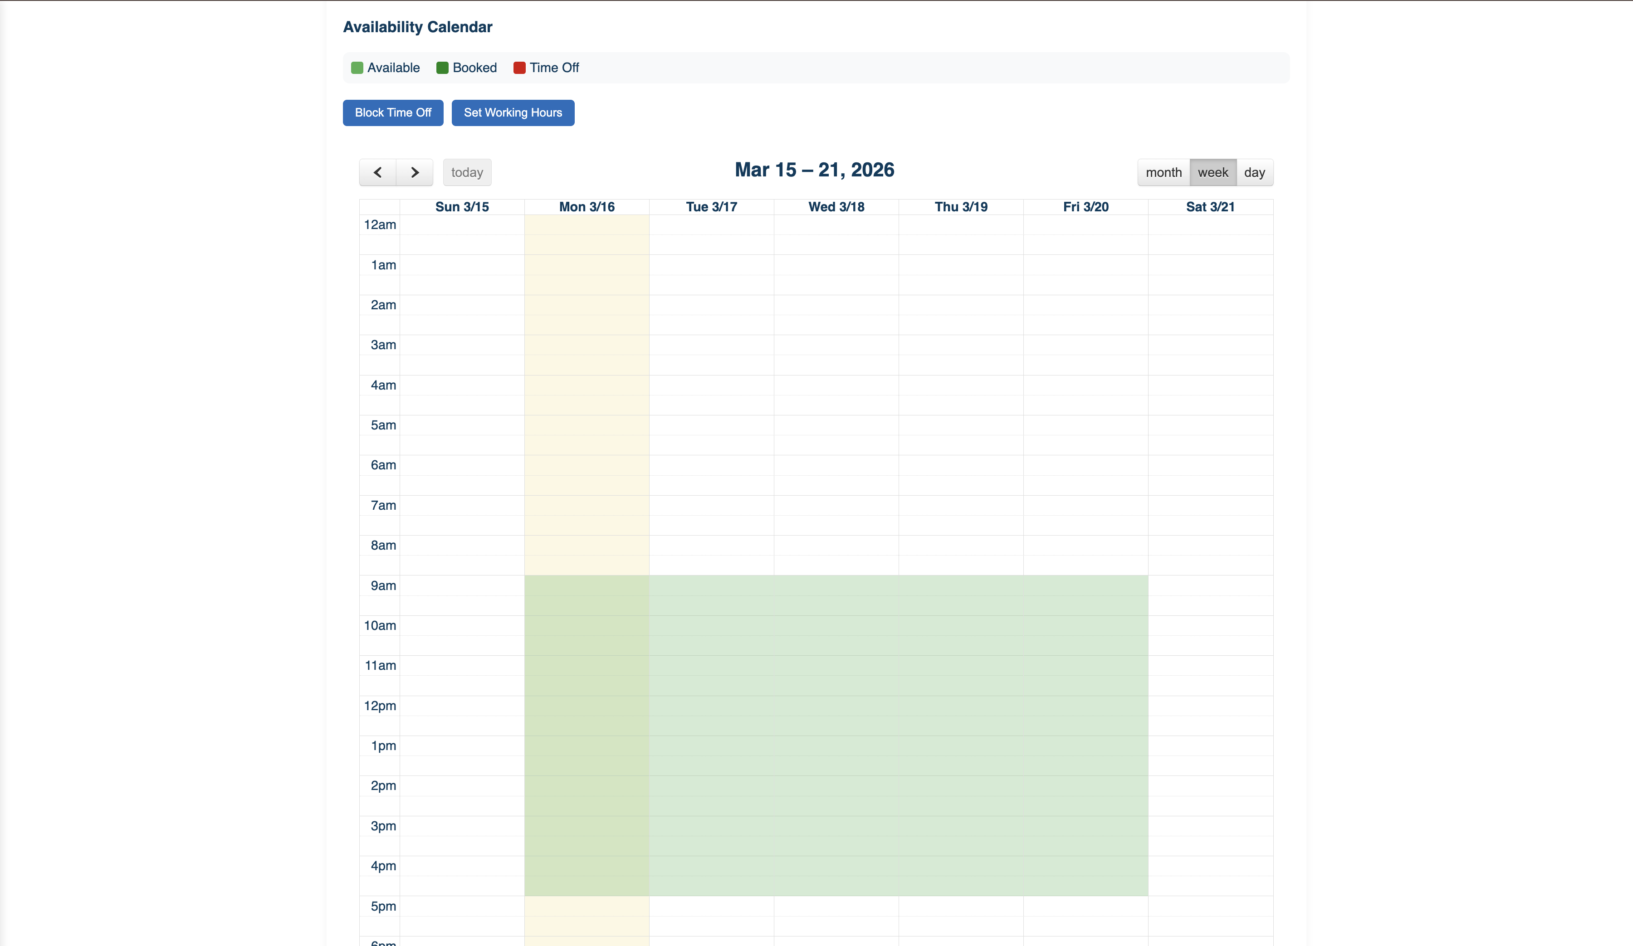
Task: Click the title showing Mar 15 – 21, 2026
Action: 815,170
